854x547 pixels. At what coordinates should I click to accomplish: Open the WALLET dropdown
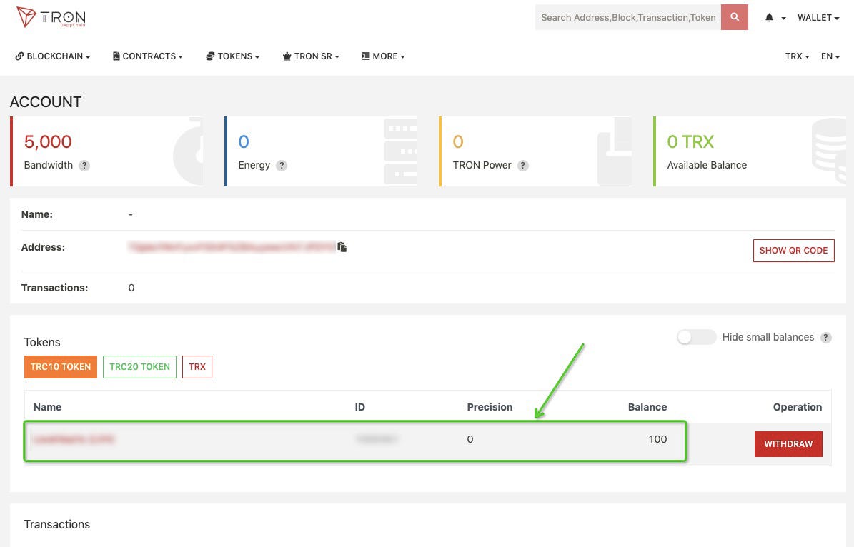pyautogui.click(x=818, y=17)
